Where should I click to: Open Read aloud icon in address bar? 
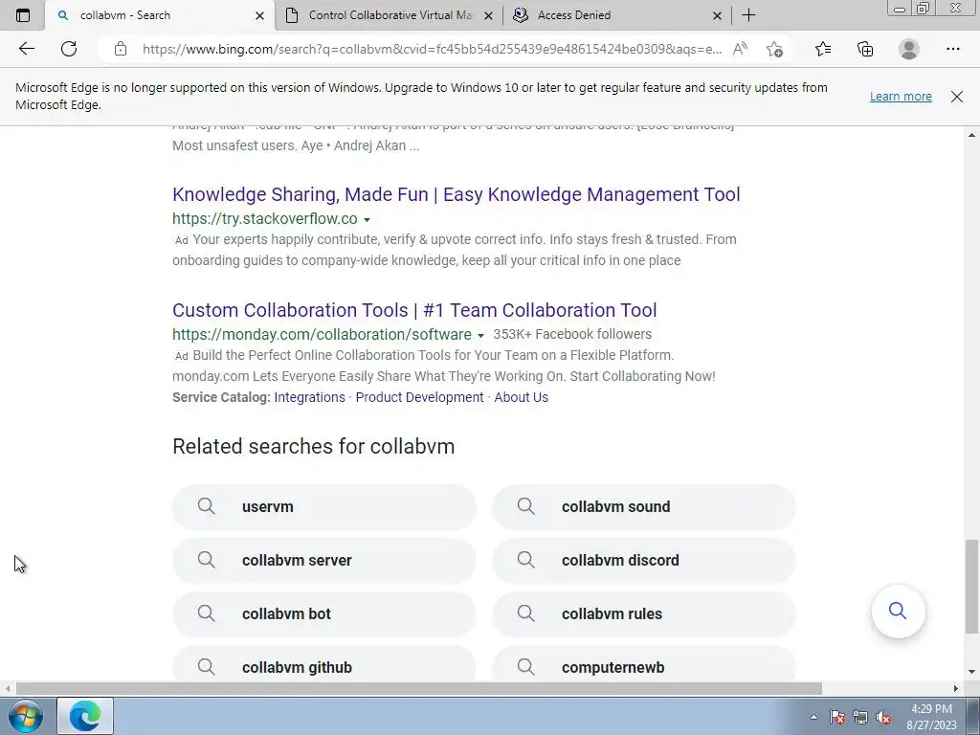point(740,49)
